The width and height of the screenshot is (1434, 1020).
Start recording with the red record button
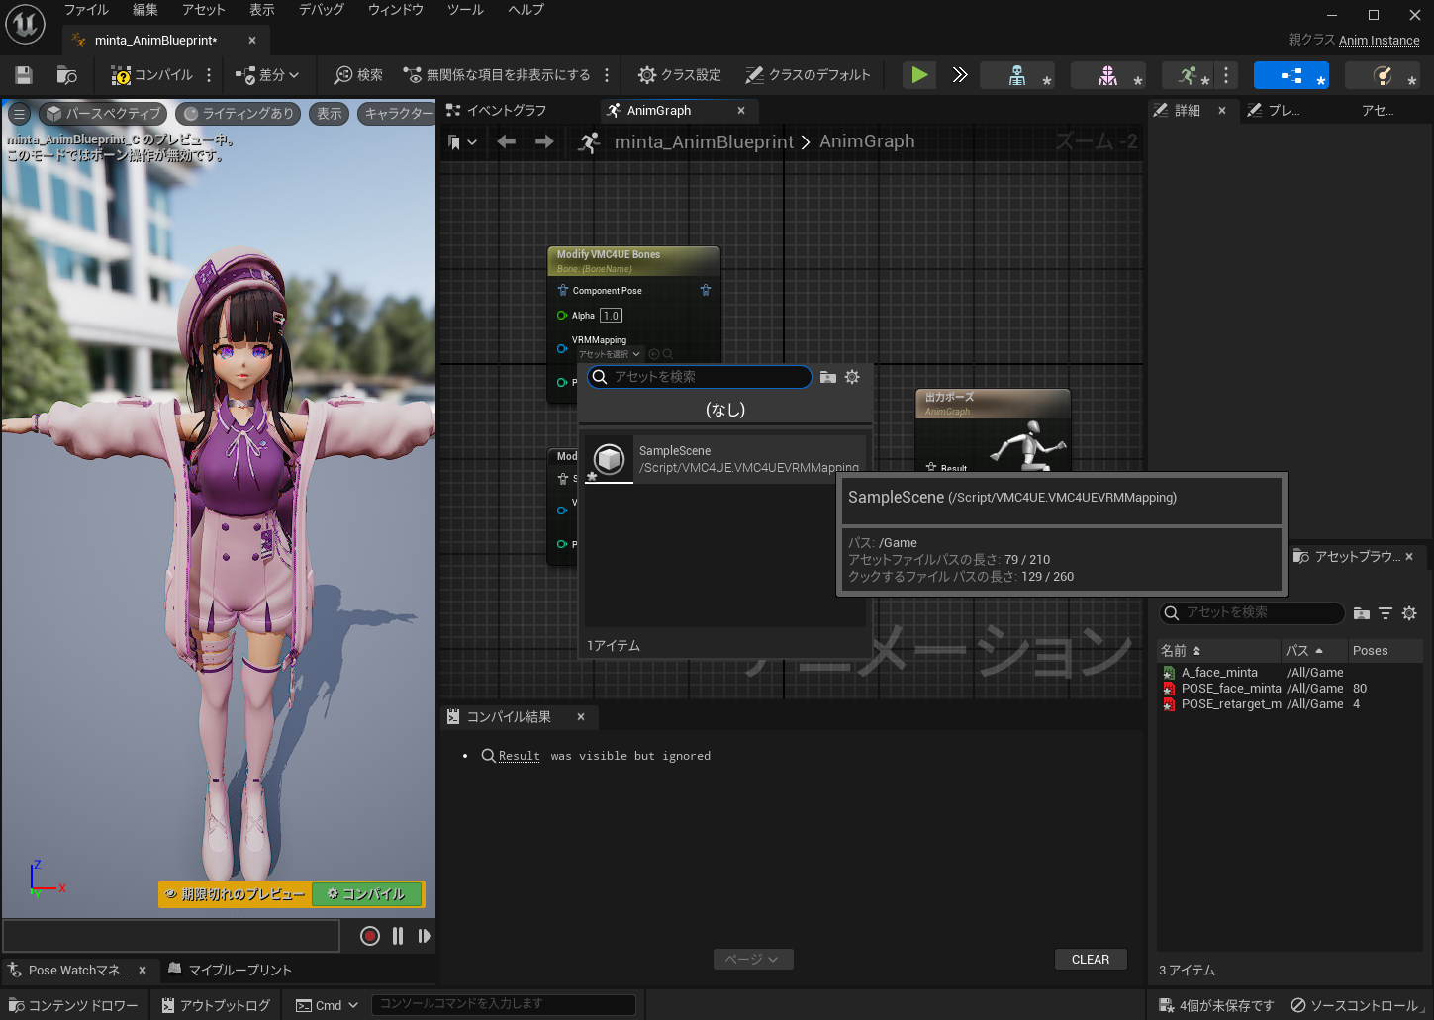coord(370,936)
